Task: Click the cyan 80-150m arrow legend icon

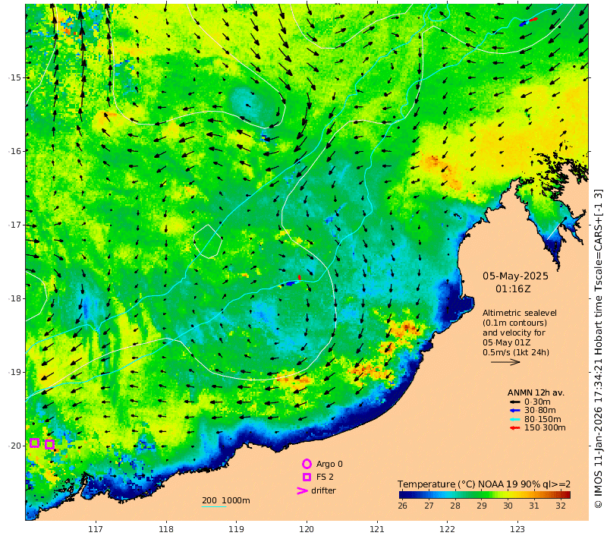Action: point(514,419)
